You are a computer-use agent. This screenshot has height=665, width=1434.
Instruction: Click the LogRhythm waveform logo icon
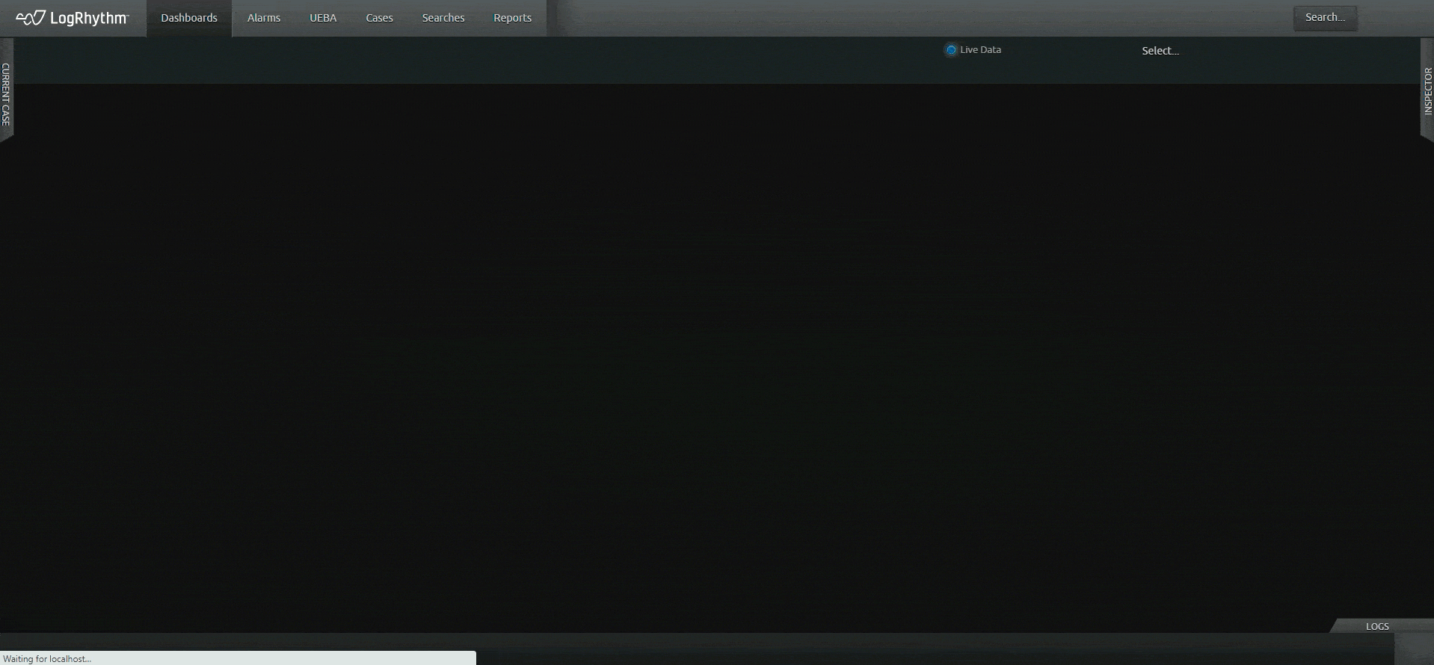[x=31, y=18]
